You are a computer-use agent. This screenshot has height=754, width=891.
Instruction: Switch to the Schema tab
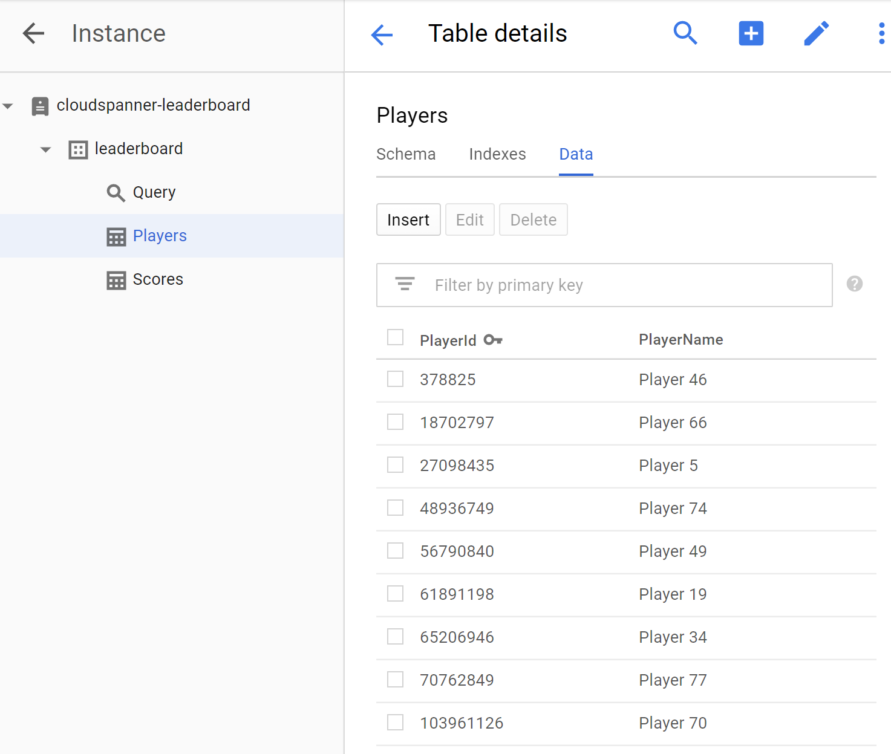click(x=405, y=154)
